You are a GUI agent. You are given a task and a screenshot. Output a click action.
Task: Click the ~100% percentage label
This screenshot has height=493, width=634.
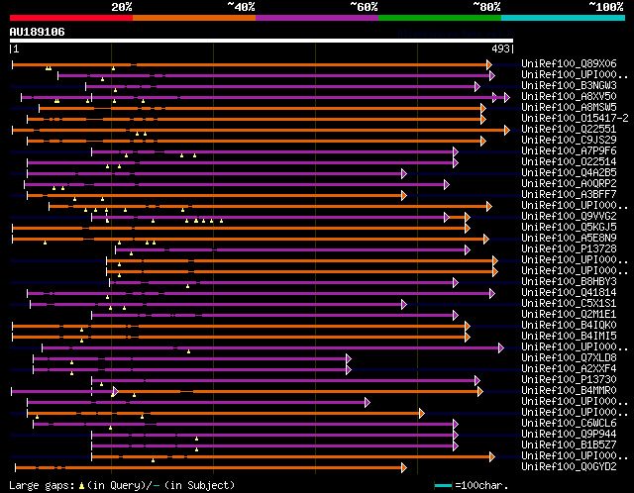pos(606,7)
